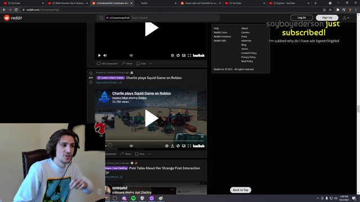Click the search magnifier icon on Reddit

[101, 18]
